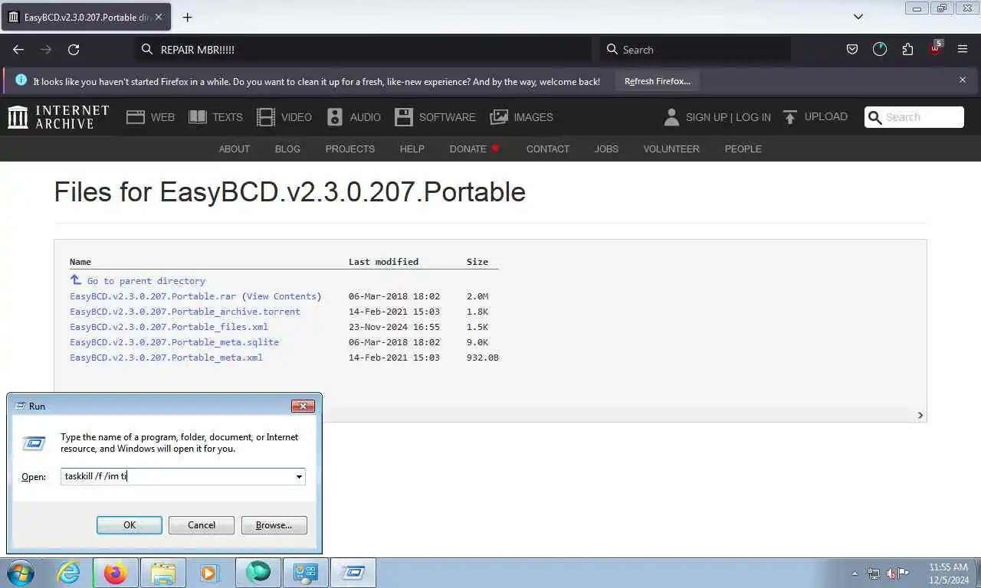
Task: Download EasyBCD.v2.3.0.207.Portable.rar
Action: [153, 296]
